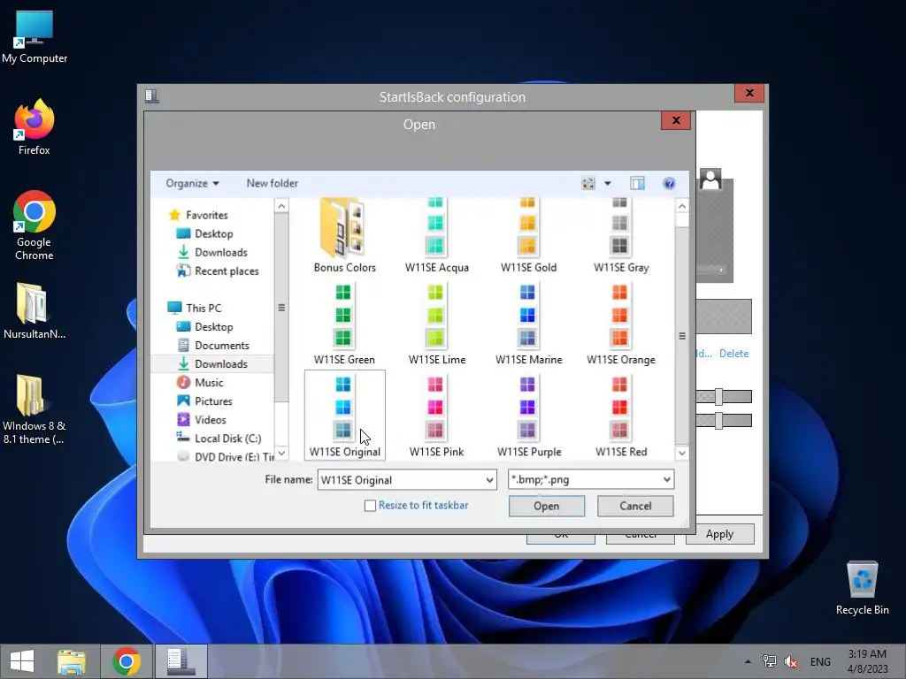Click the Open button
The image size is (906, 679).
546,506
